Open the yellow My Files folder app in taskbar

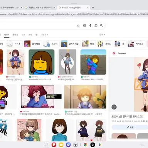[x=61, y=145]
